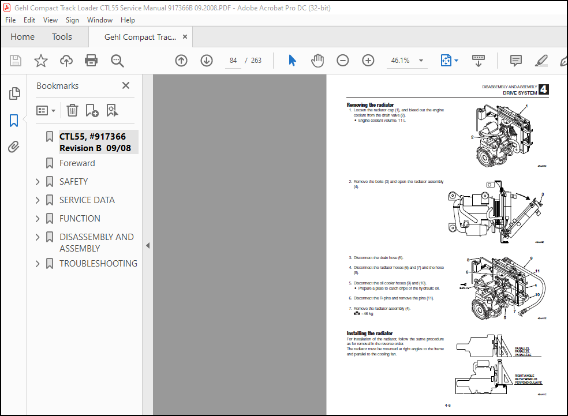Add a new bookmark icon
This screenshot has height=416, width=568.
tap(92, 110)
